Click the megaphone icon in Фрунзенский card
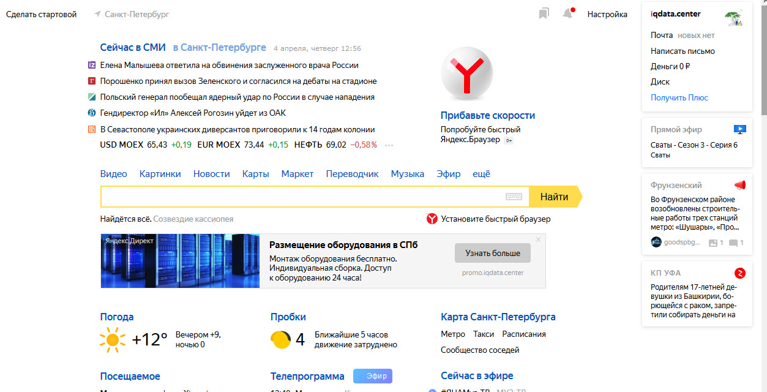The image size is (767, 392). click(740, 185)
